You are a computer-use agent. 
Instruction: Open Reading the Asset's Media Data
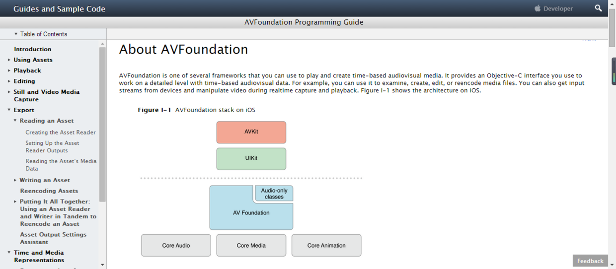point(61,165)
